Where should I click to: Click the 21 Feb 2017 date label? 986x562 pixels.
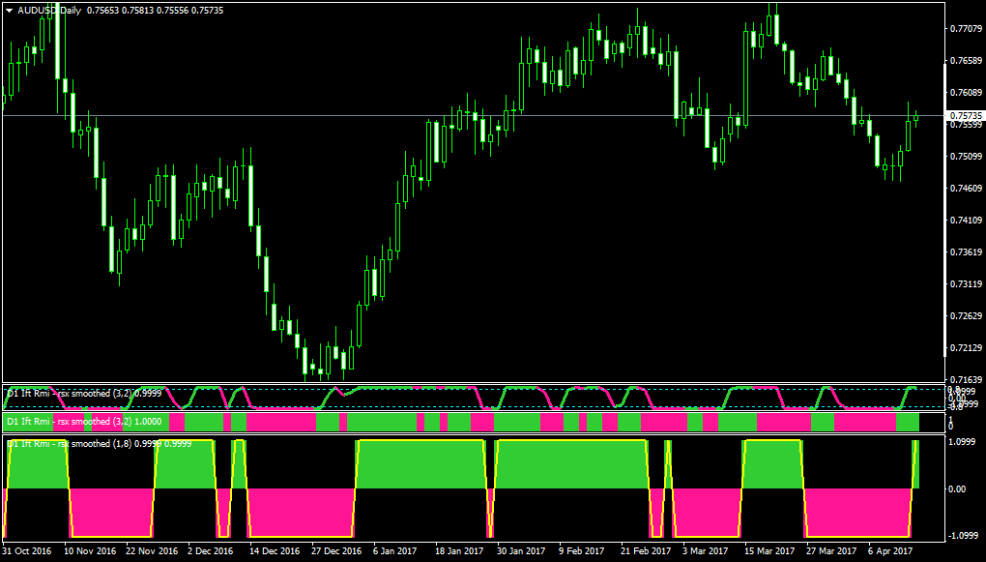[646, 550]
